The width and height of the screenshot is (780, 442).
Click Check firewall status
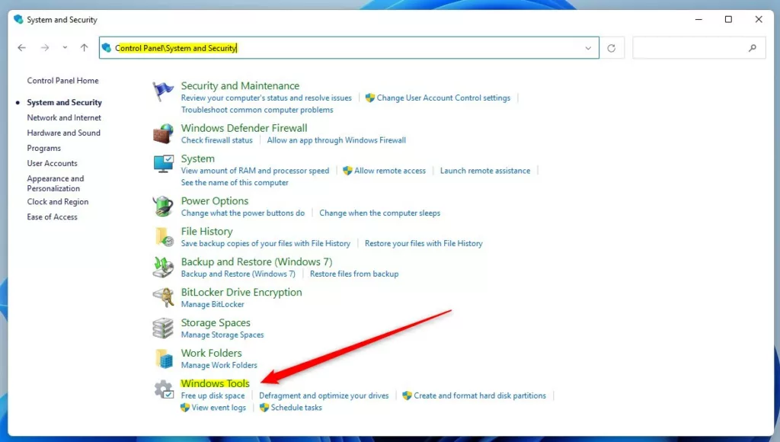pyautogui.click(x=217, y=140)
